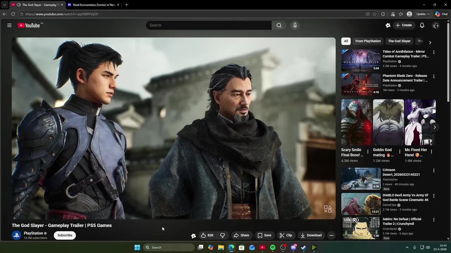Open options for Sekiro No Defeat video
This screenshot has width=451, height=253.
coord(434,220)
